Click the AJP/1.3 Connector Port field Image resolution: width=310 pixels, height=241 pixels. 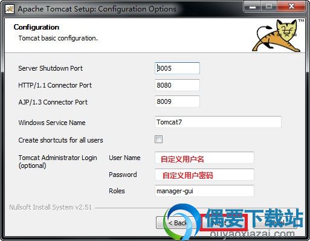point(177,101)
